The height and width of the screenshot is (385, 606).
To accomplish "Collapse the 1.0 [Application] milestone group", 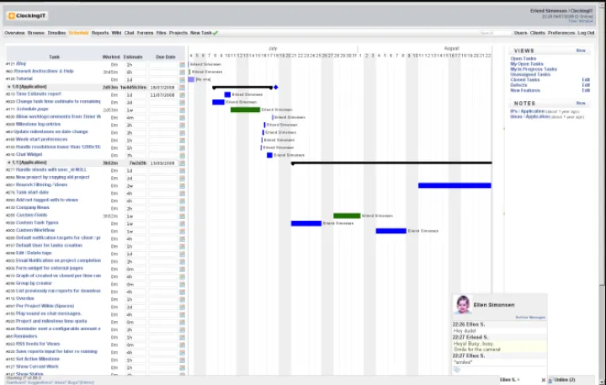I will coord(8,87).
